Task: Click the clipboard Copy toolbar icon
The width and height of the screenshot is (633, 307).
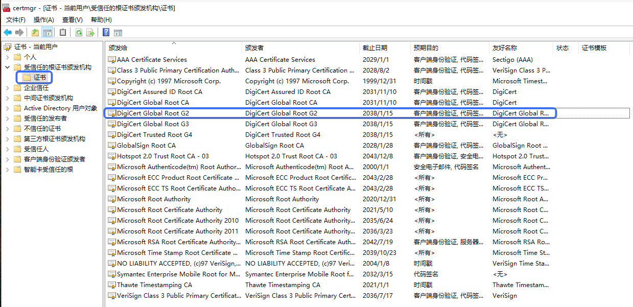Action: (63, 33)
